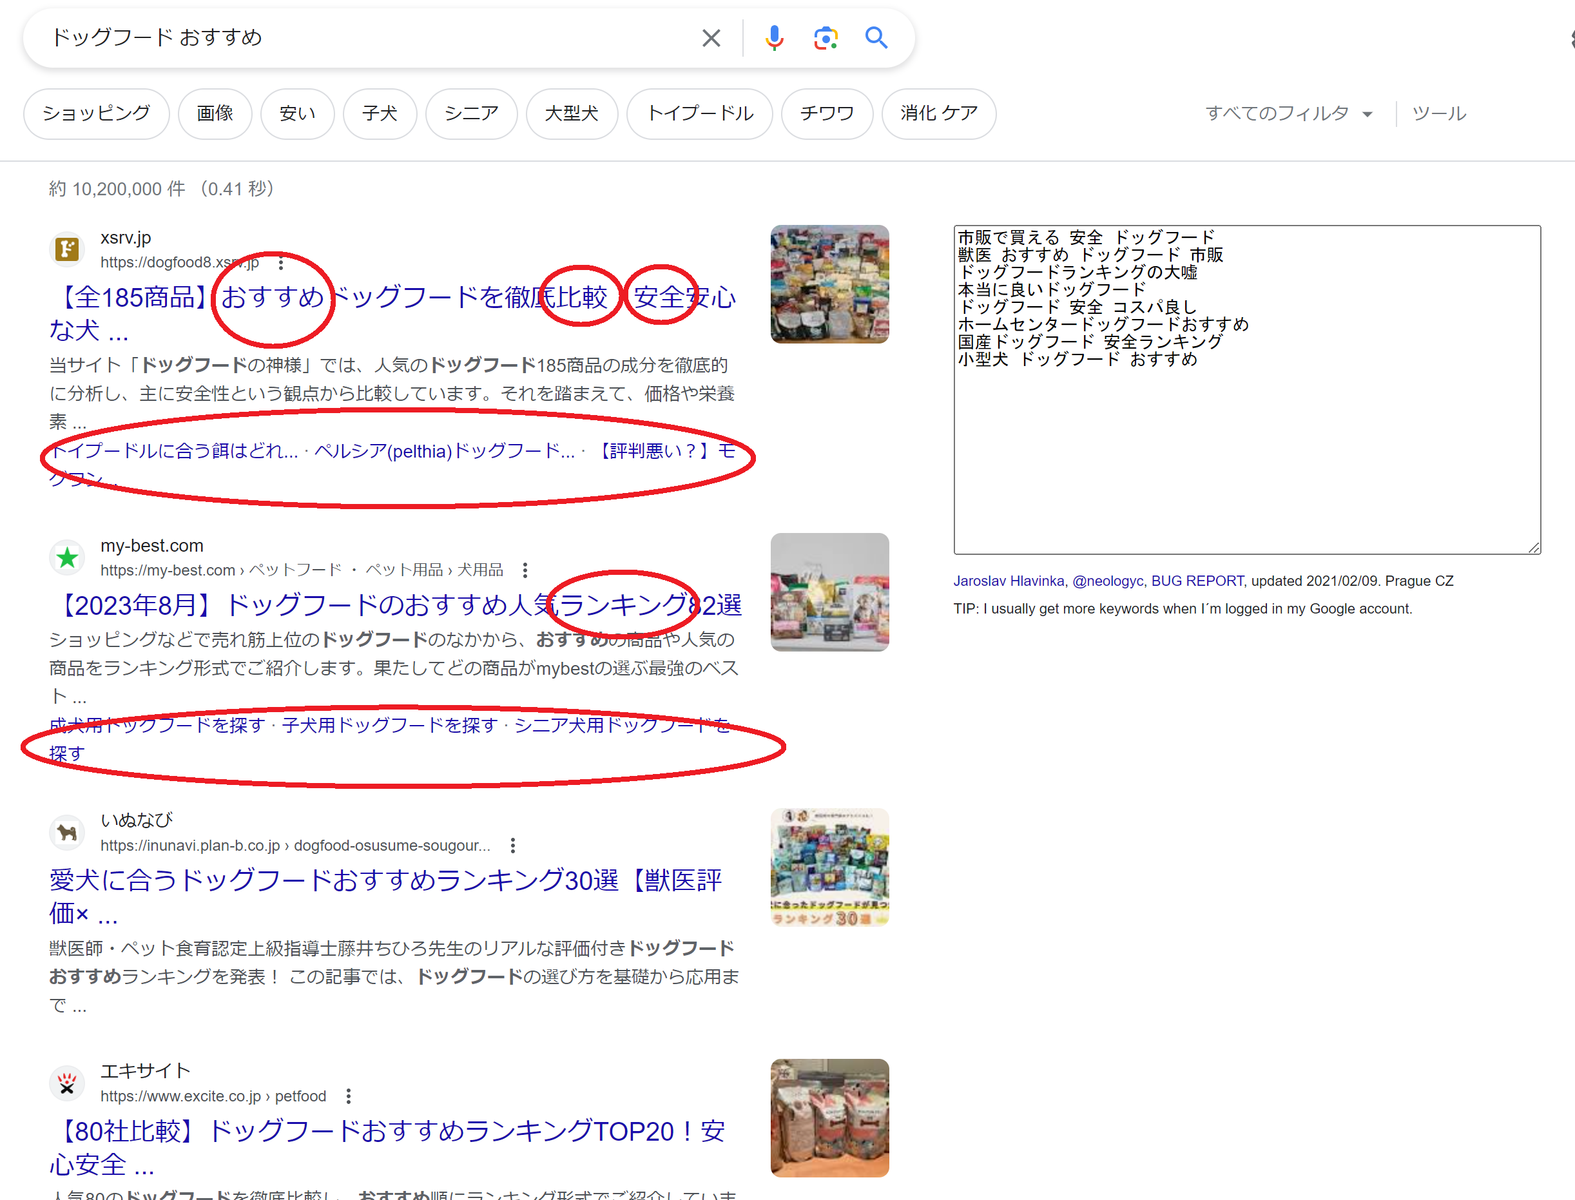Image resolution: width=1575 pixels, height=1200 pixels.
Task: Start voice search with the microphone icon
Action: pyautogui.click(x=774, y=38)
